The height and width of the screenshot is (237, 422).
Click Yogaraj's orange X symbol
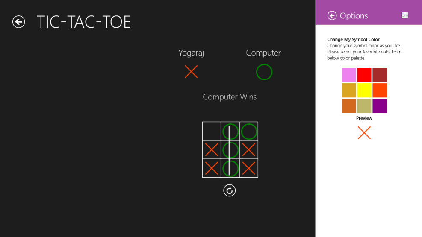click(191, 71)
